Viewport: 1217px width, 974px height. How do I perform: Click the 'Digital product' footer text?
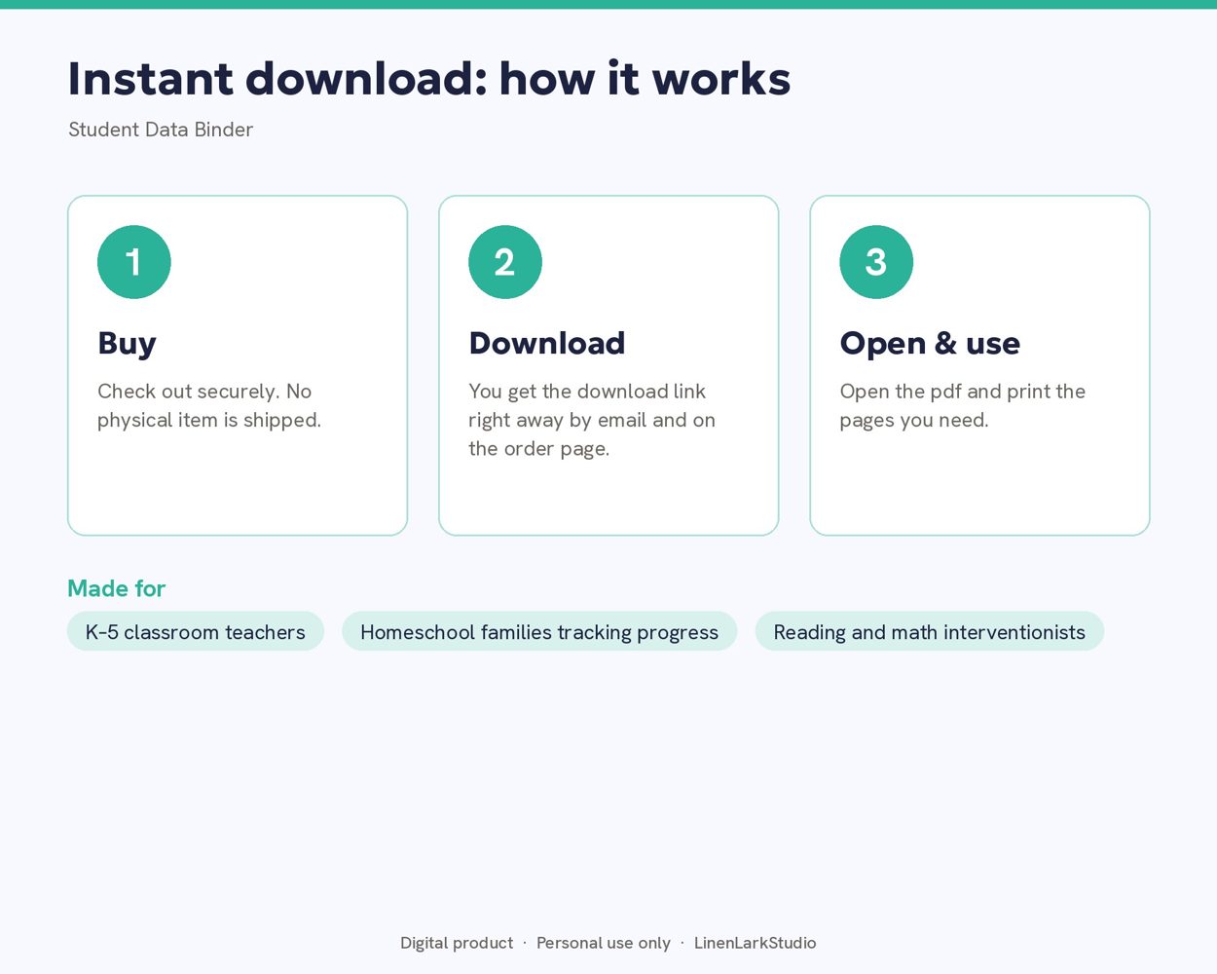coord(457,943)
